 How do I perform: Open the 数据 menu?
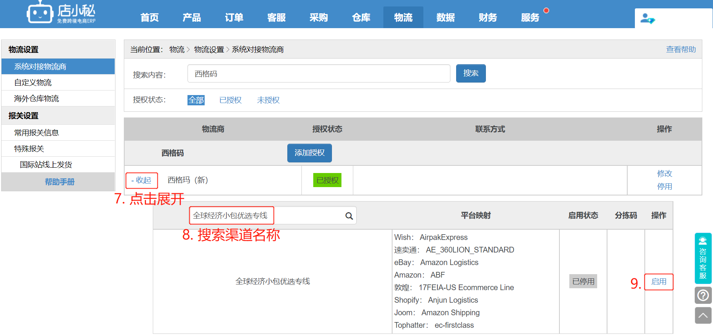pos(445,17)
